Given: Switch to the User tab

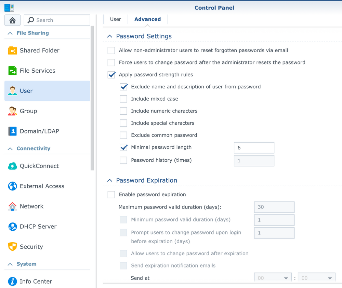Looking at the screenshot, I should (x=115, y=19).
